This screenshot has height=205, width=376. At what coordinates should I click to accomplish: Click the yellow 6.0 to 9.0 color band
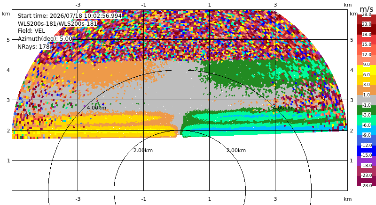[x=367, y=70]
